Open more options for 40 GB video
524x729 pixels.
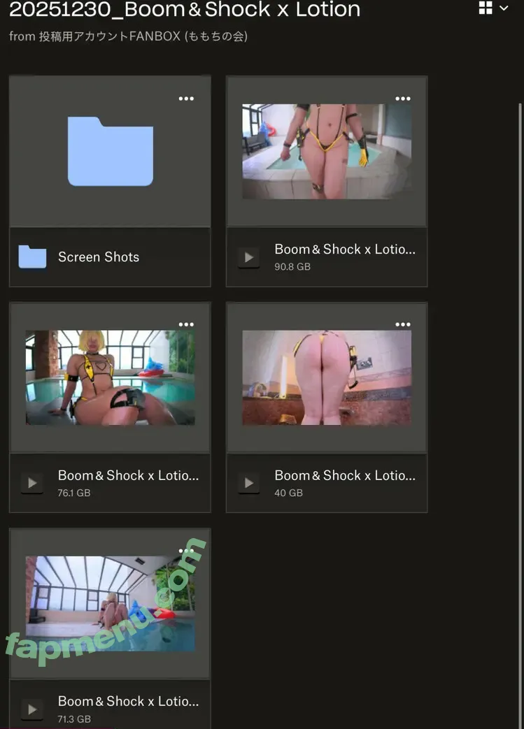(x=403, y=324)
